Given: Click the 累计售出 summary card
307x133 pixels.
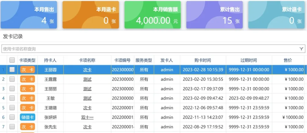Looking at the screenshot, I should [214, 15].
